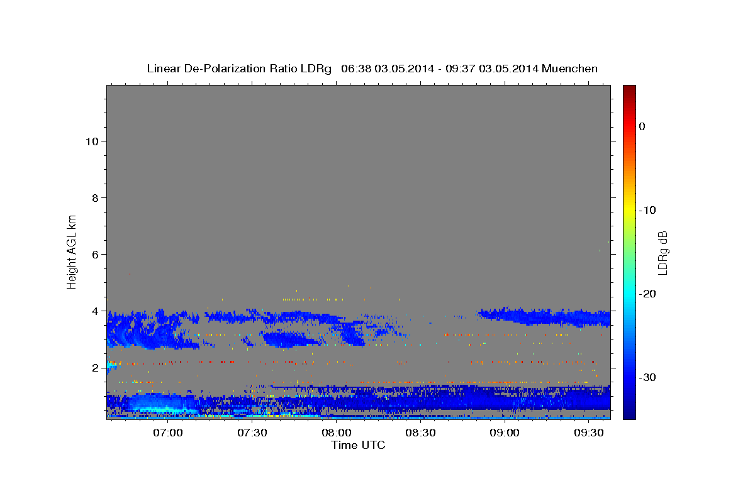Image resolution: width=755 pixels, height=503 pixels.
Task: Click the 07:30 time tick label
Action: pyautogui.click(x=252, y=433)
